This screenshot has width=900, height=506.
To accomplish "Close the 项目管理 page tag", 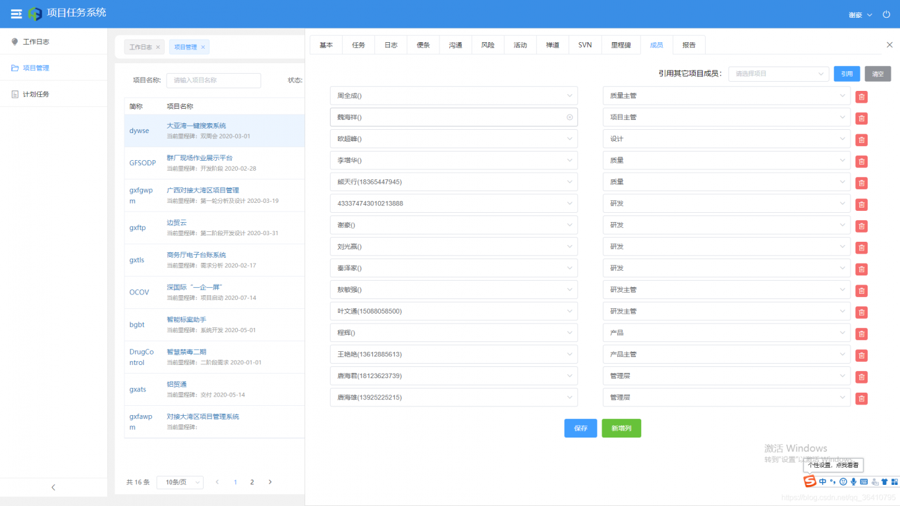I will [x=203, y=47].
